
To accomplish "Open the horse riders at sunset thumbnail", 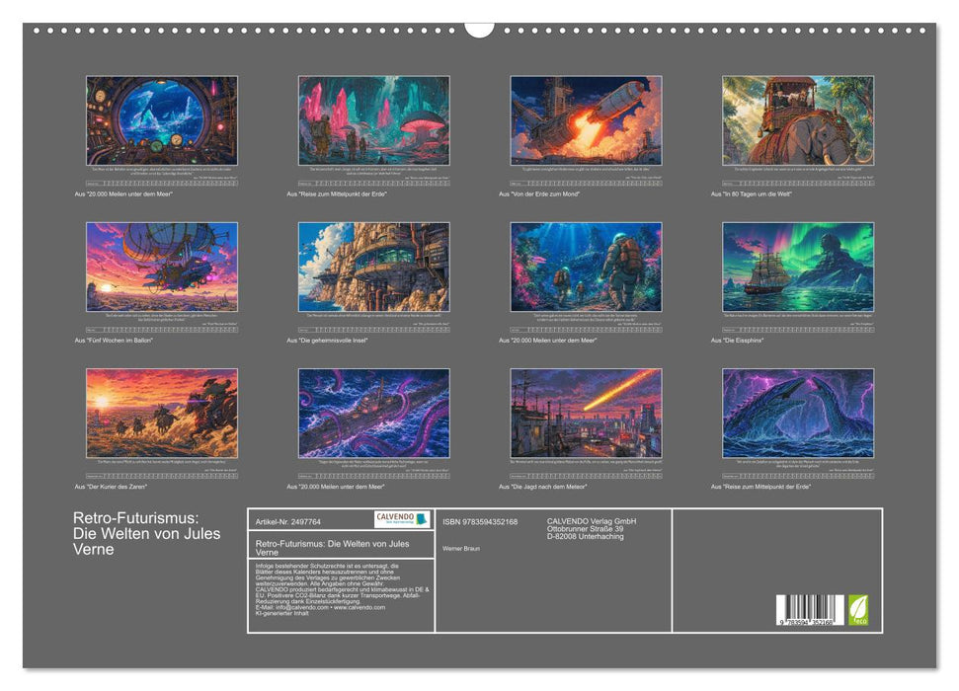I will 161,413.
